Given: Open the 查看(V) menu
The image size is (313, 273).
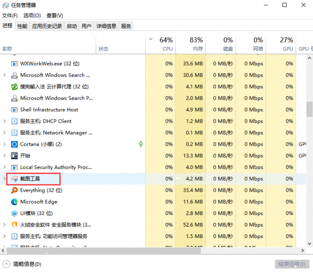Looking at the screenshot, I should pos(55,16).
